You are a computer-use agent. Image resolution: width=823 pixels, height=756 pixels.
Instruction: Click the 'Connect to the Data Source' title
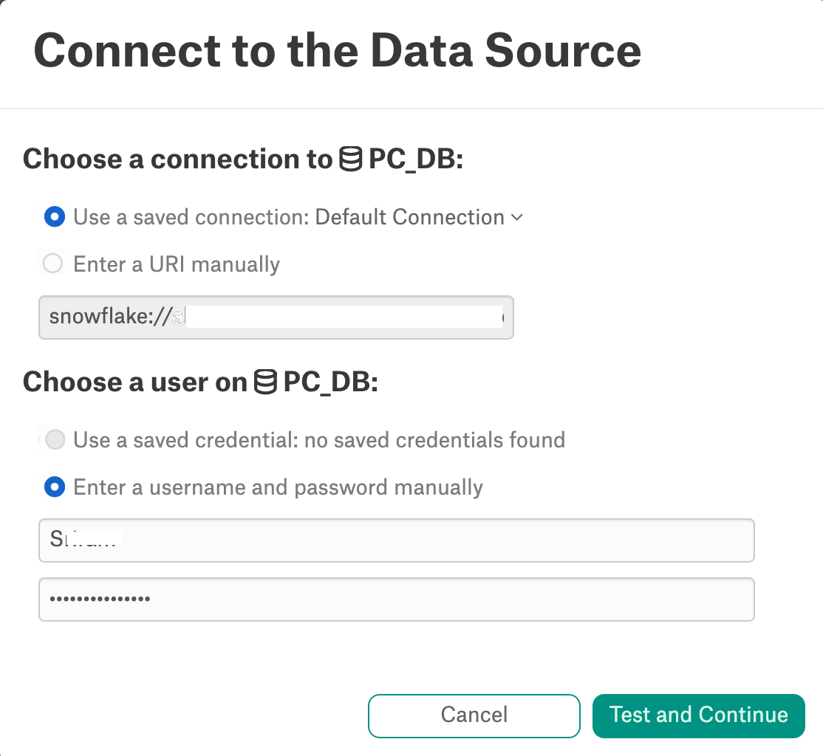[338, 50]
